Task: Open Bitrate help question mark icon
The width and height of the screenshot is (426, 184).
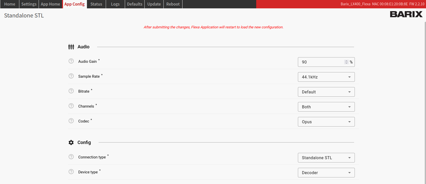Action: [71, 91]
